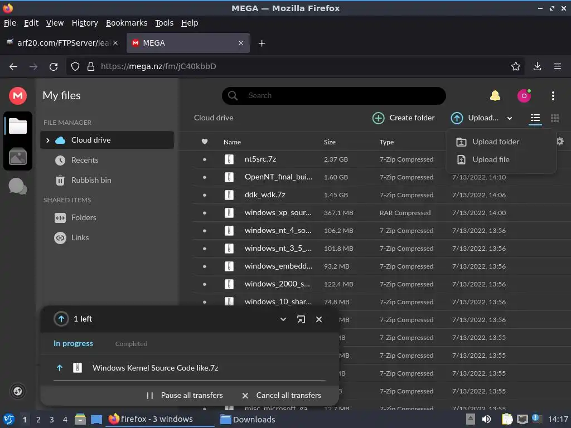571x428 pixels.
Task: Click Firefox reload page button
Action: (x=54, y=67)
